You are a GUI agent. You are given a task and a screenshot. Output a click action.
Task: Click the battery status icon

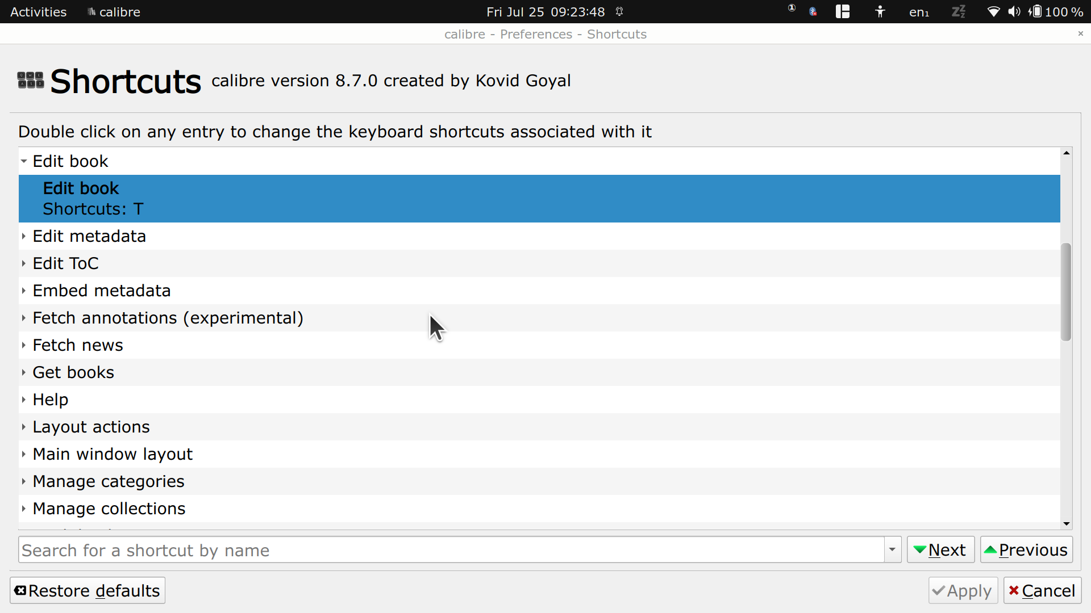[1036, 12]
